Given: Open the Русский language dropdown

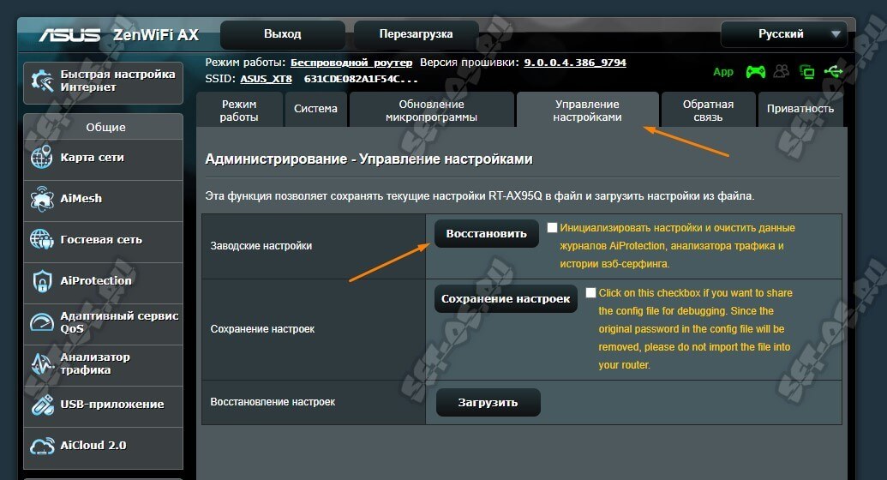Looking at the screenshot, I should [783, 34].
